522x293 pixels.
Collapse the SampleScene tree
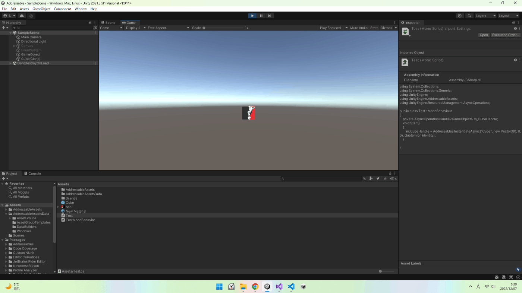[11, 33]
